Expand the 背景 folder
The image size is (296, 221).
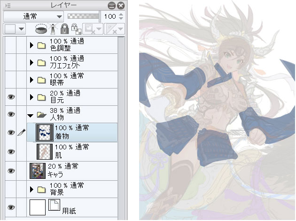31,190
